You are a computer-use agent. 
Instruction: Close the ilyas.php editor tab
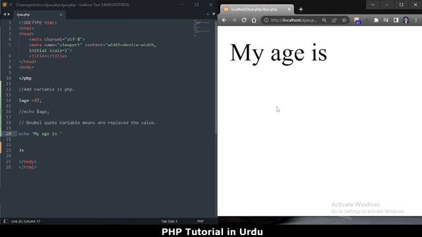pos(61,14)
